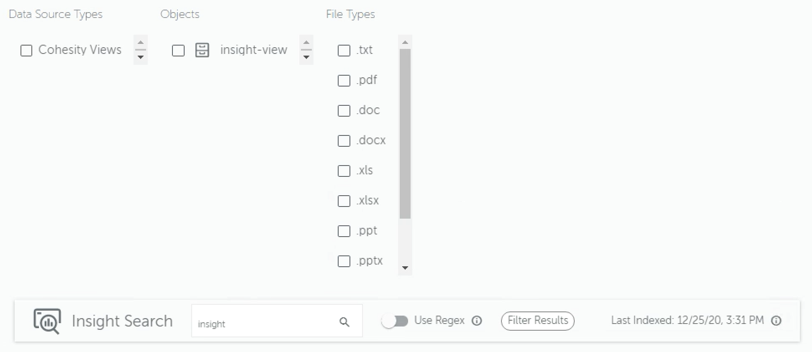Image resolution: width=812 pixels, height=352 pixels.
Task: Click the File Types scrollbar up arrow
Action: pyautogui.click(x=405, y=42)
